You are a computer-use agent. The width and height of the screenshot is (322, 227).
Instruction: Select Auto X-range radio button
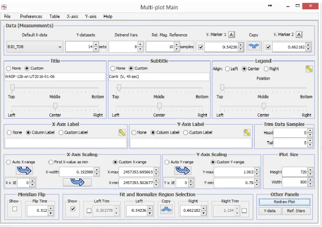(8, 162)
